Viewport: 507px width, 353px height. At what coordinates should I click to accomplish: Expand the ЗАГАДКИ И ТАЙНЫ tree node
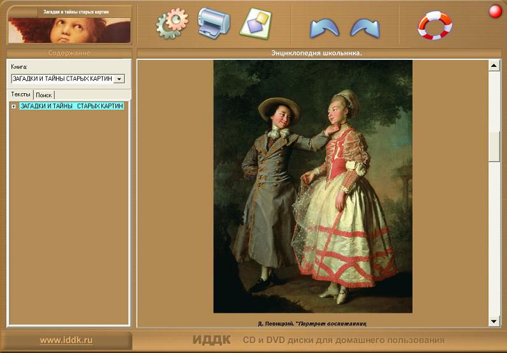(13, 107)
